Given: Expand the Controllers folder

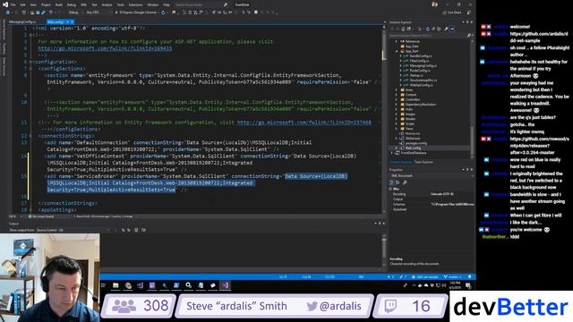Looking at the screenshot, I should (x=397, y=99).
